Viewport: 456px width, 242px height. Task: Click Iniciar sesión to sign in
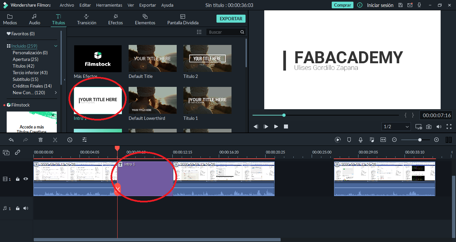pyautogui.click(x=380, y=5)
